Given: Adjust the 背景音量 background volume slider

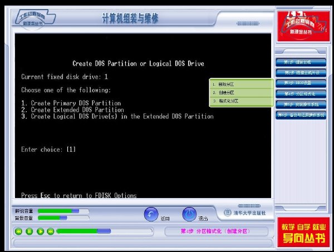Looking at the screenshot, I should click(63, 218).
